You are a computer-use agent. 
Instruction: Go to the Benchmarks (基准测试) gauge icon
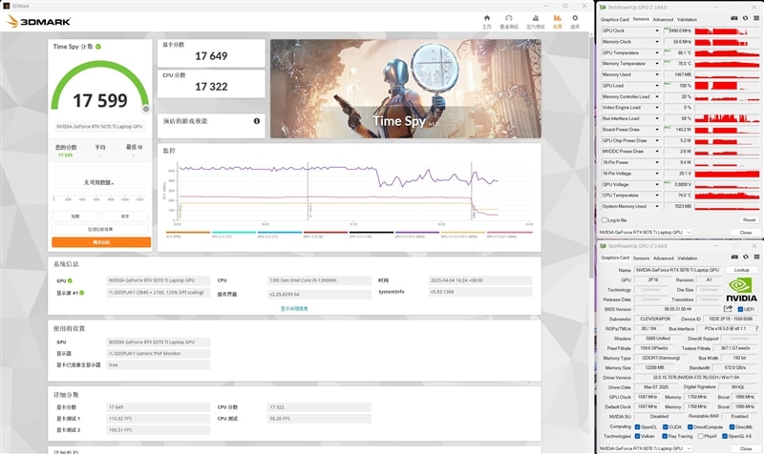[511, 20]
